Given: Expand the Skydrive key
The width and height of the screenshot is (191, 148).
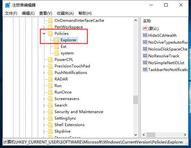Looking at the screenshot, I should pyautogui.click(x=44, y=131).
